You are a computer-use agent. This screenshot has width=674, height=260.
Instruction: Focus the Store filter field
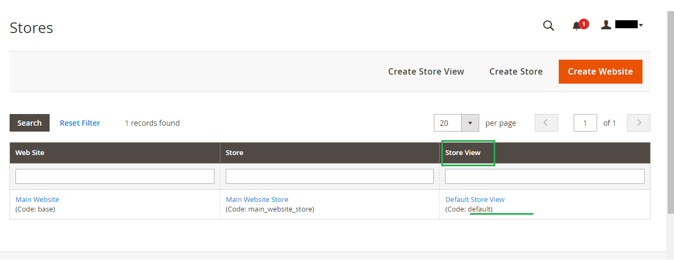point(330,176)
